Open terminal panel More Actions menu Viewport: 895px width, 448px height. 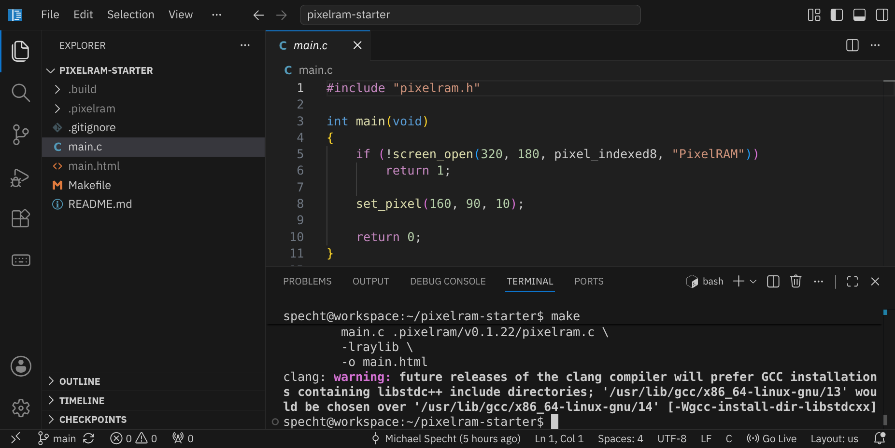coord(818,282)
